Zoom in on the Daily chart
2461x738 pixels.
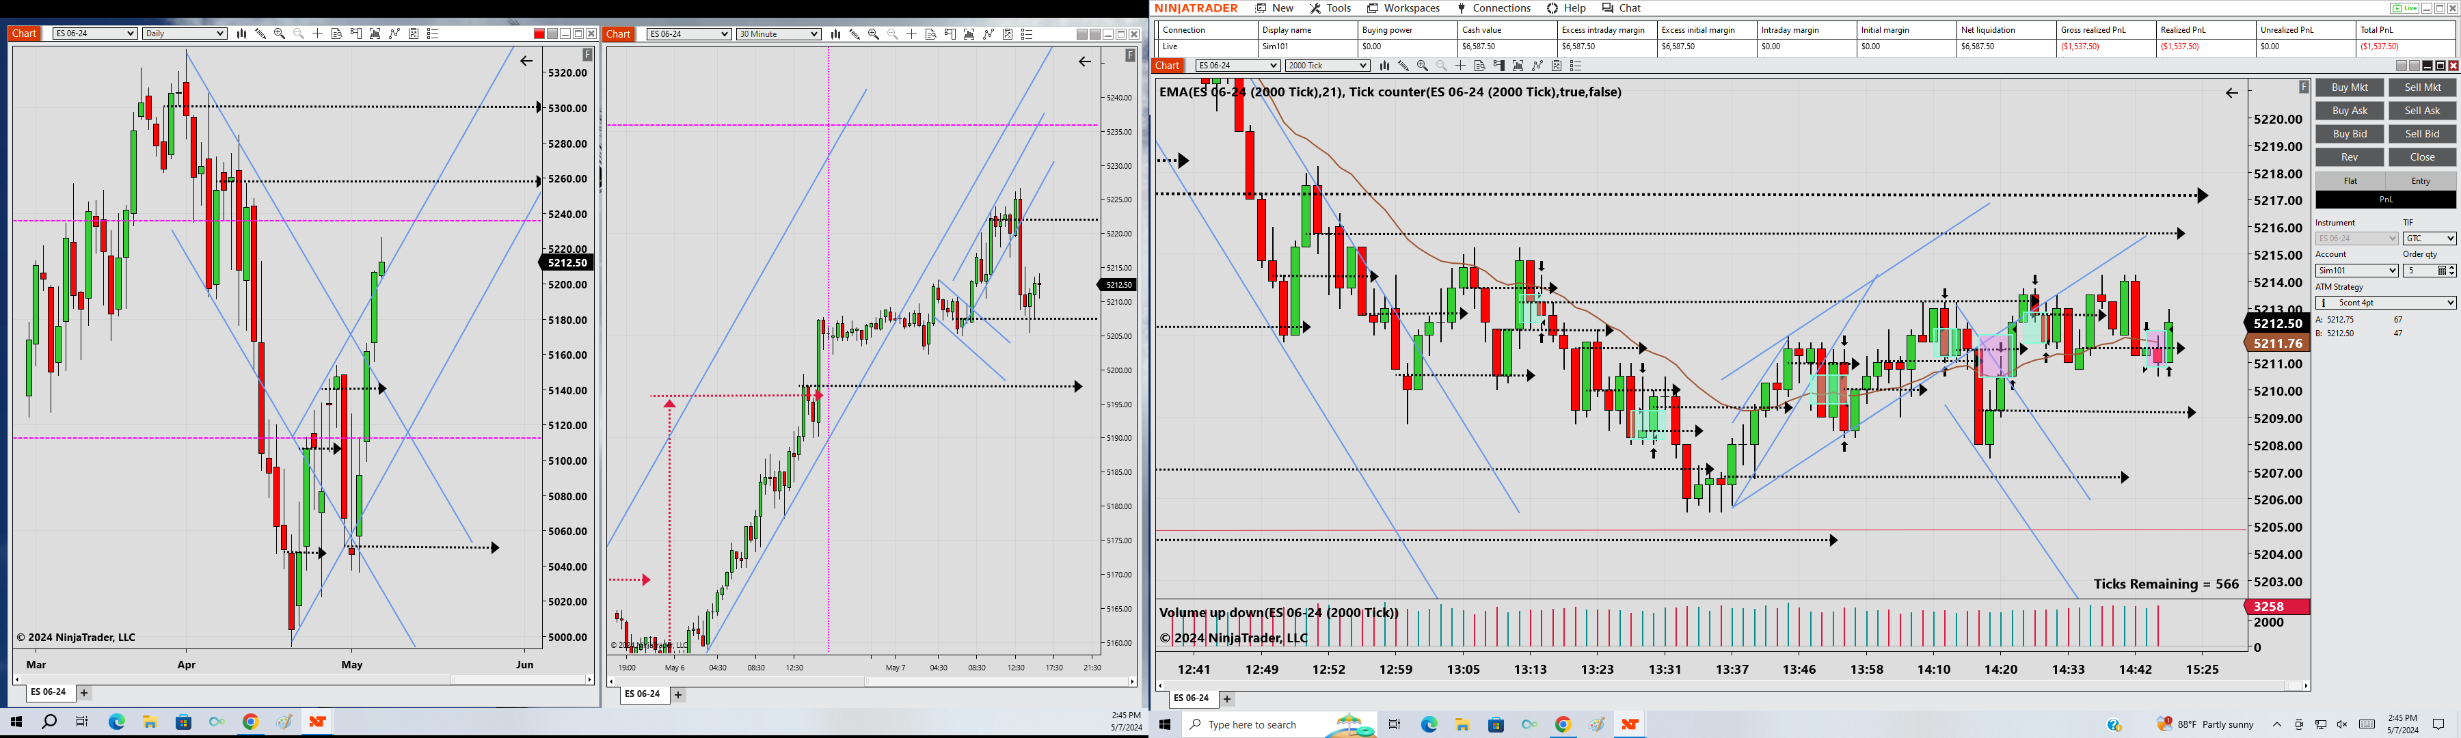[x=279, y=33]
